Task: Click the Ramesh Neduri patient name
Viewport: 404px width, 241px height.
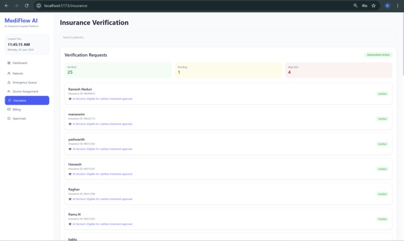Action: 80,89
